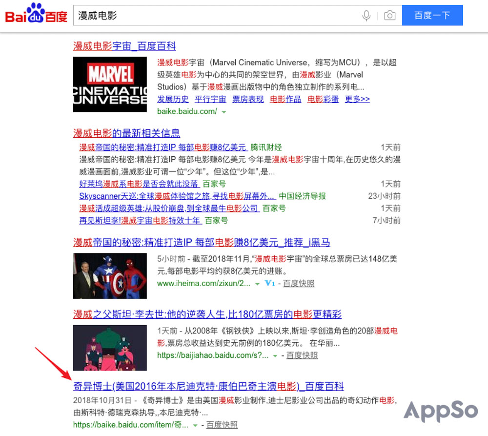Click the superheroes photo beside 漫威帝国的秘密
This screenshot has height=436, width=488.
click(x=109, y=276)
